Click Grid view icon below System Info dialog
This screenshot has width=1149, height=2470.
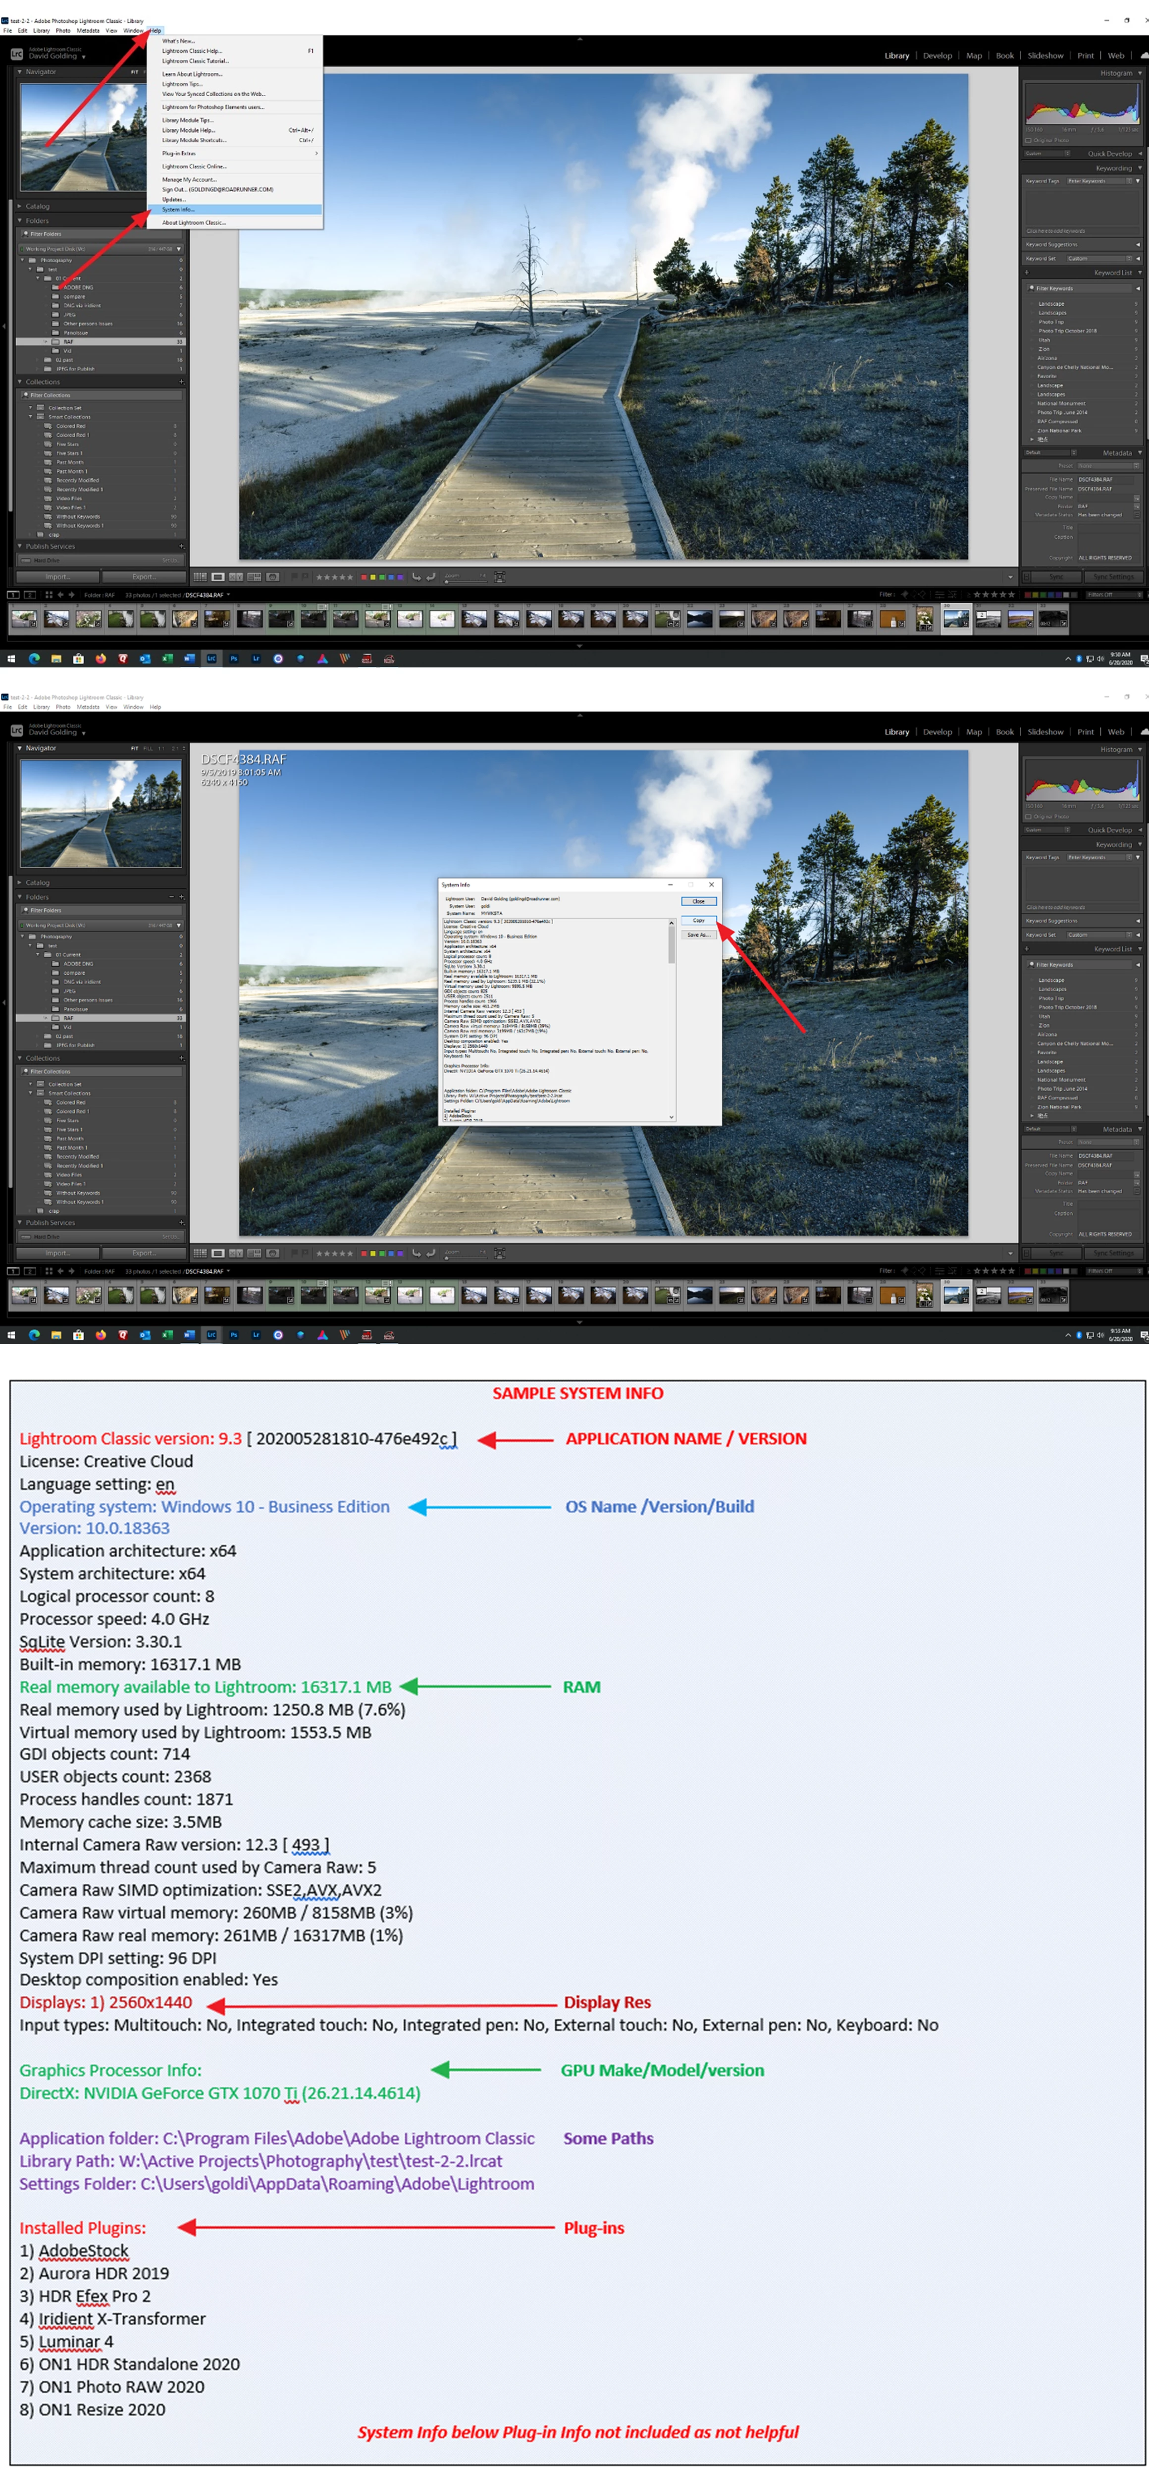coord(200,1253)
